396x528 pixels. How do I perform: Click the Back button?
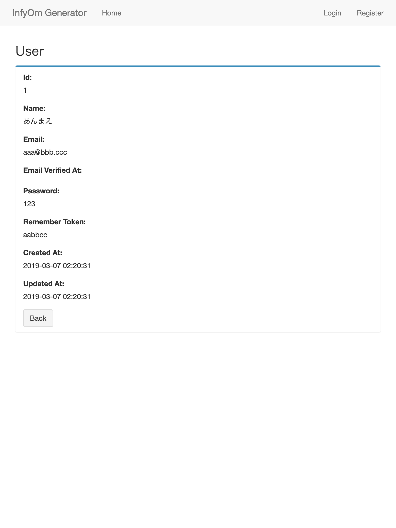pyautogui.click(x=38, y=318)
